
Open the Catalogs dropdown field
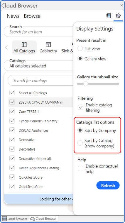pyautogui.click(x=39, y=66)
